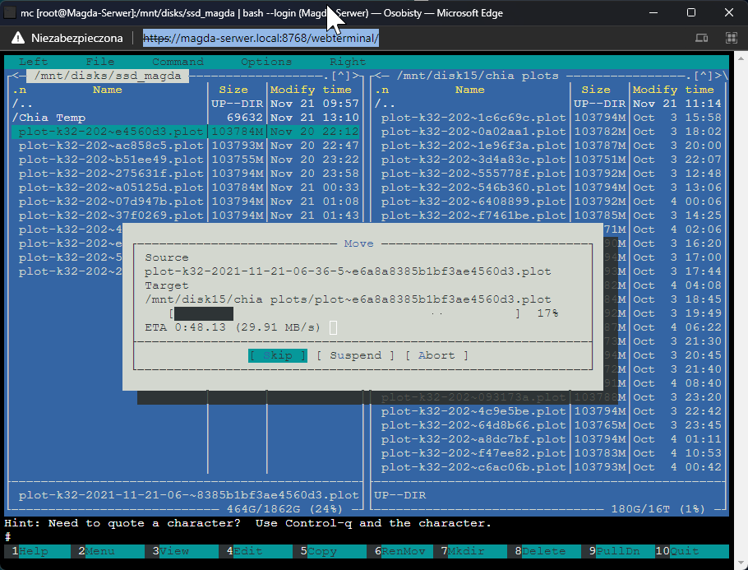Sort right panel by Modify time
This screenshot has height=570, width=748.
click(673, 90)
